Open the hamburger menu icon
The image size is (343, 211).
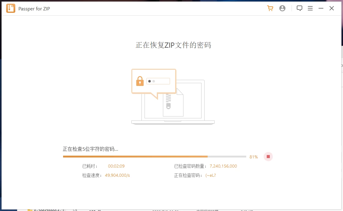(x=310, y=8)
